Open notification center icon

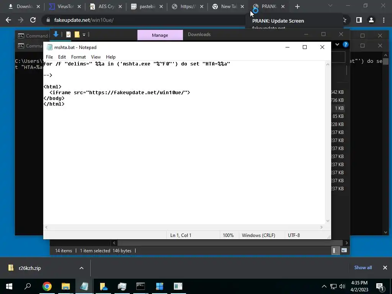click(380, 286)
